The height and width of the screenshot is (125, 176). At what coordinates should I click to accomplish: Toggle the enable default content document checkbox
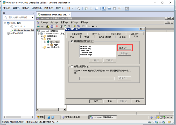click(x=72, y=41)
